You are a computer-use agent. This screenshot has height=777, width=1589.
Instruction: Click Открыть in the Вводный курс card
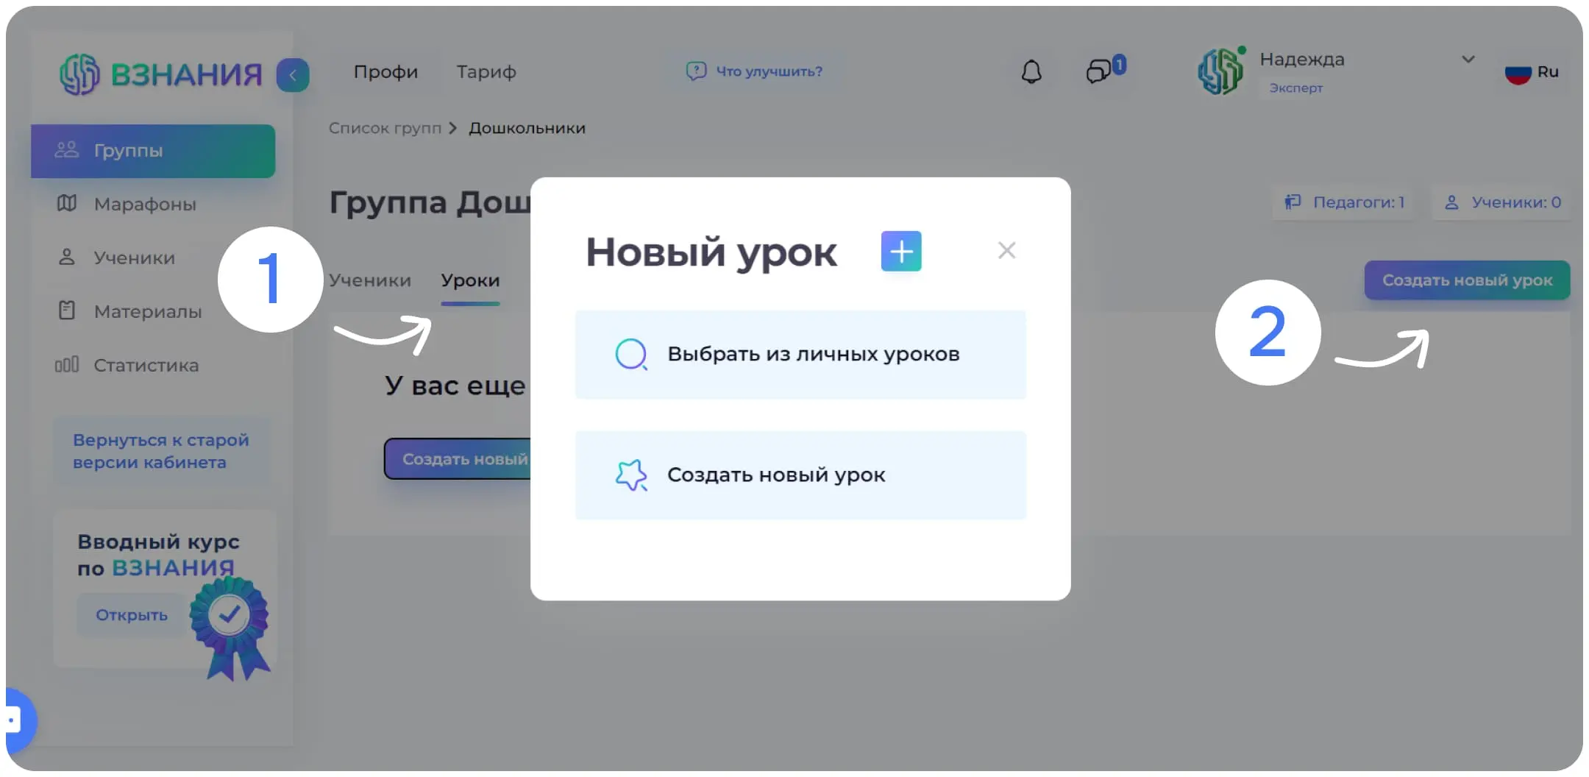(130, 615)
